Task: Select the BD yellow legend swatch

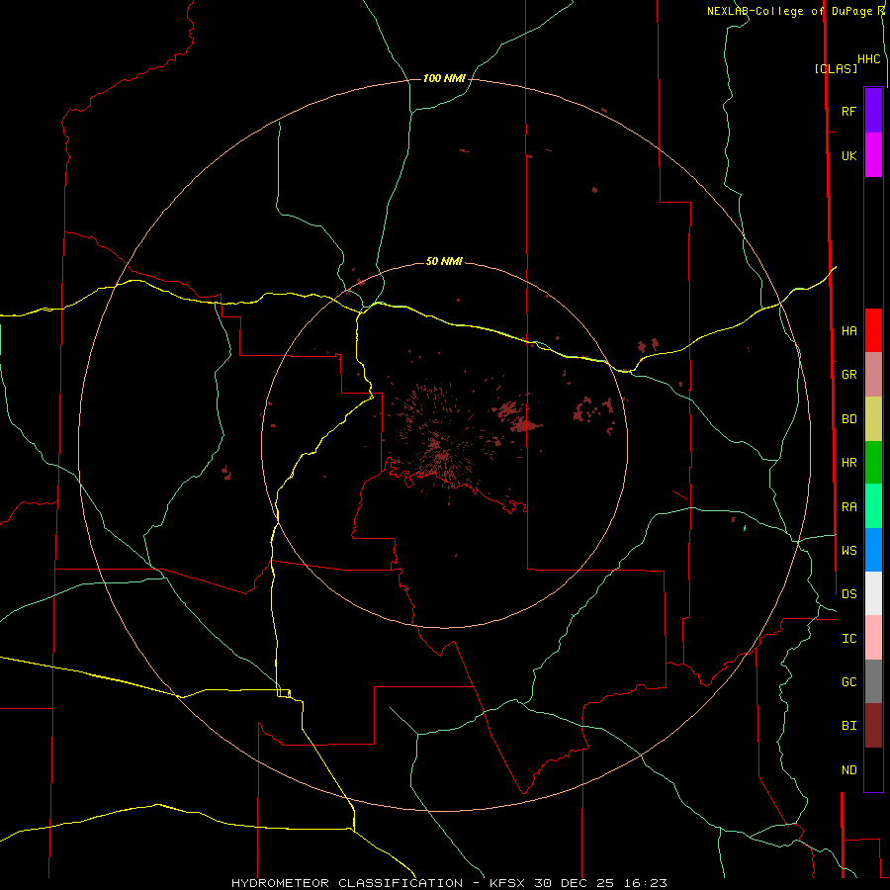Action: tap(873, 419)
